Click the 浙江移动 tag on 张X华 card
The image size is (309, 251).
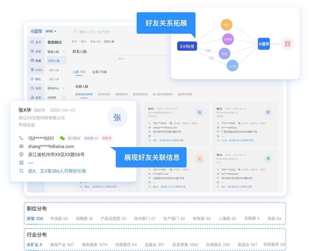(x=74, y=138)
